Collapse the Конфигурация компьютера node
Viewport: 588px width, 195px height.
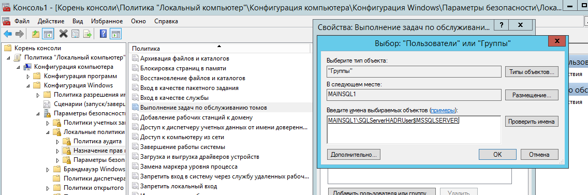pyautogui.click(x=18, y=67)
